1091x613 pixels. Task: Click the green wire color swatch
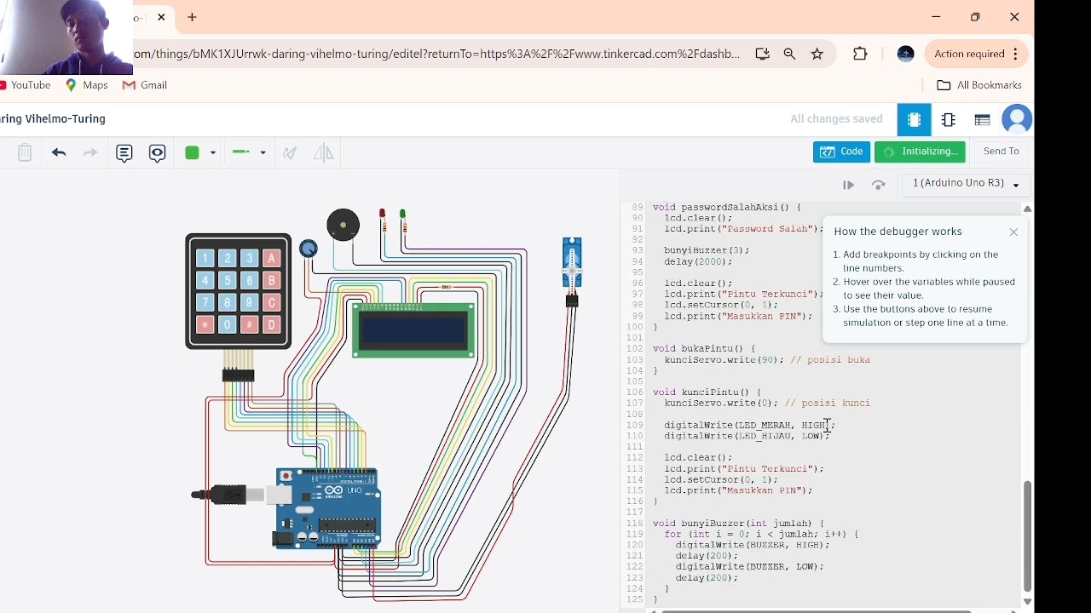[x=193, y=153]
